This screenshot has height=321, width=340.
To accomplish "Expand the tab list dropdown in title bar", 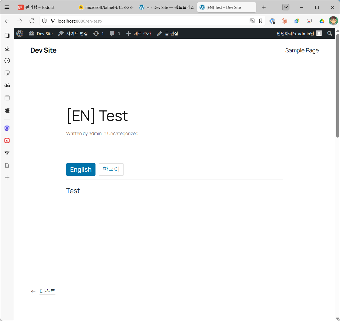I will point(286,7).
